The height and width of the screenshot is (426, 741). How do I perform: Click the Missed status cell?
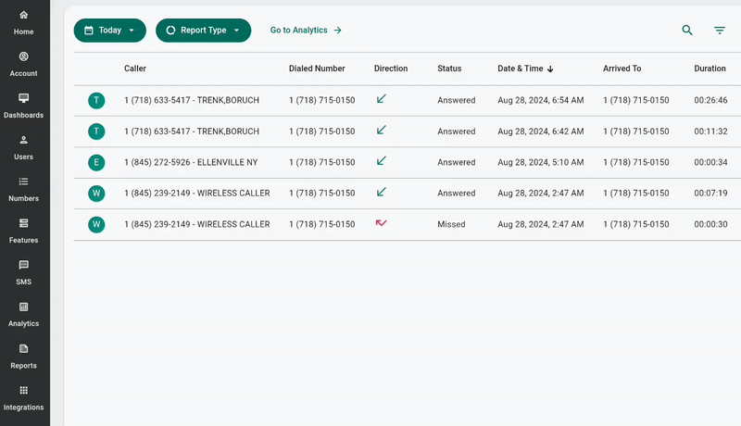pyautogui.click(x=451, y=224)
